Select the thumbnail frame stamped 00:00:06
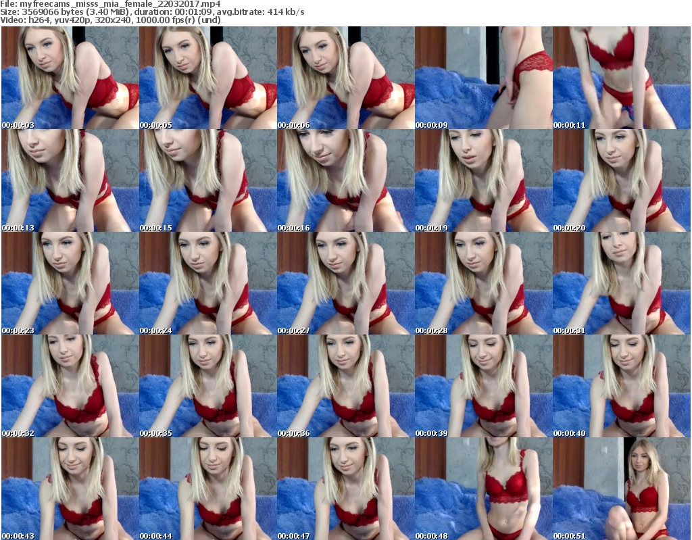Screen dimensions: 692x540 tap(345, 78)
